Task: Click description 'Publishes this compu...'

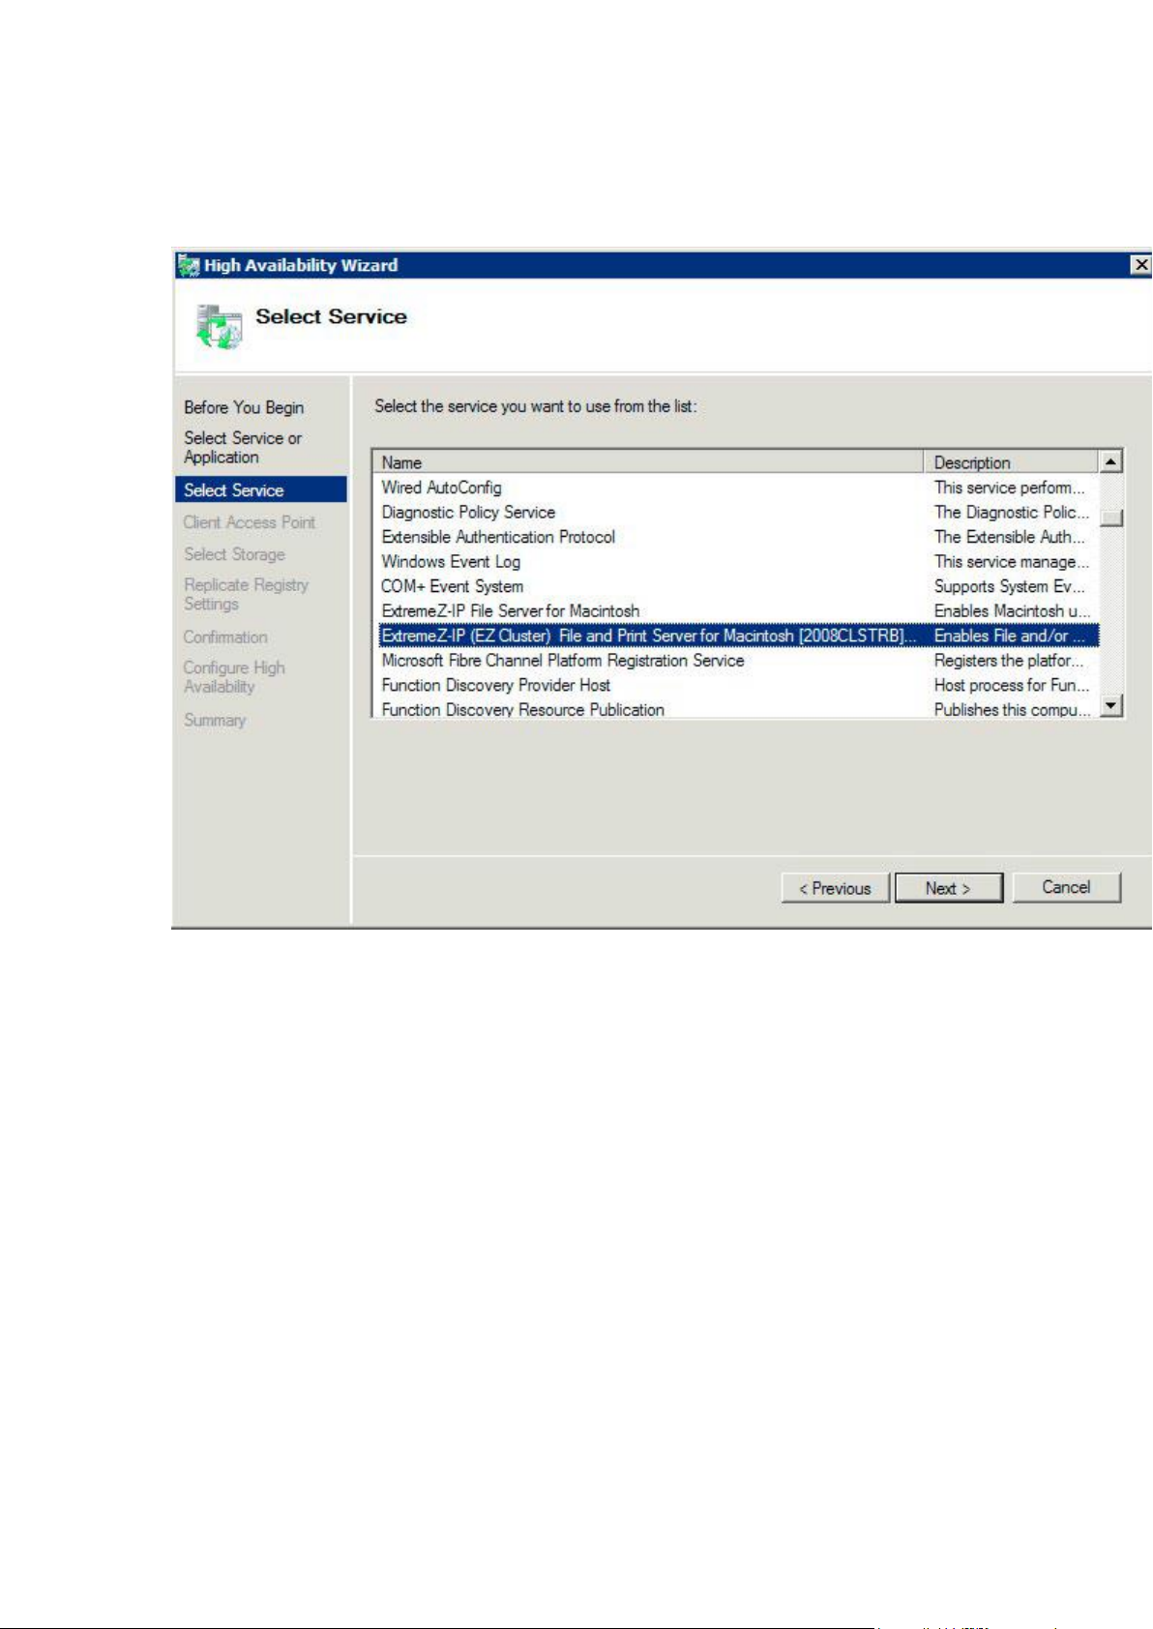Action: pyautogui.click(x=1012, y=710)
